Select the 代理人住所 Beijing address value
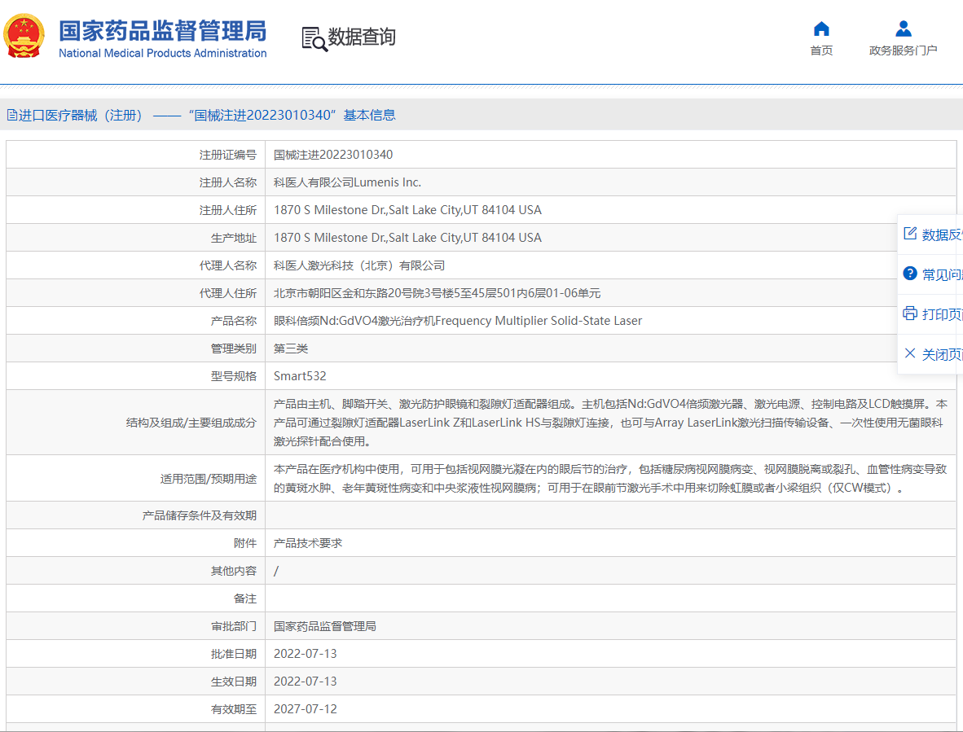The image size is (963, 732). click(x=437, y=293)
